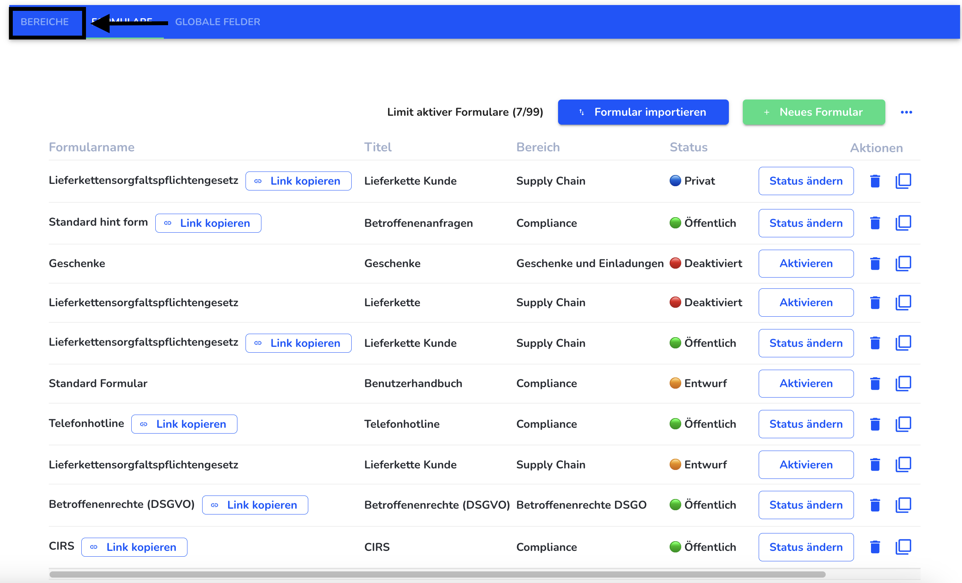Delete the Privat Lieferkette Kunde form
This screenshot has height=583, width=962.
pyautogui.click(x=875, y=181)
